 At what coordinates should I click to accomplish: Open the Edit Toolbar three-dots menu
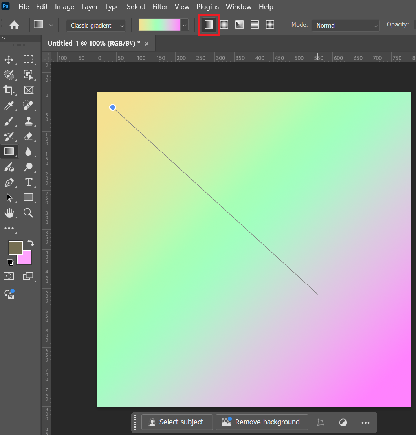pyautogui.click(x=9, y=228)
